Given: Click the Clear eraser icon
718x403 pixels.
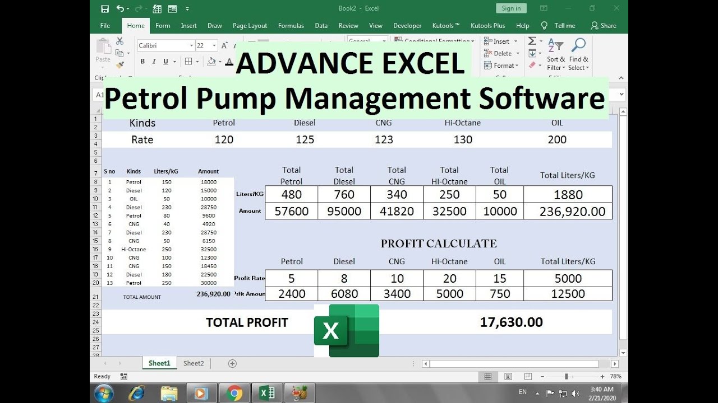Looking at the screenshot, I should [x=532, y=65].
